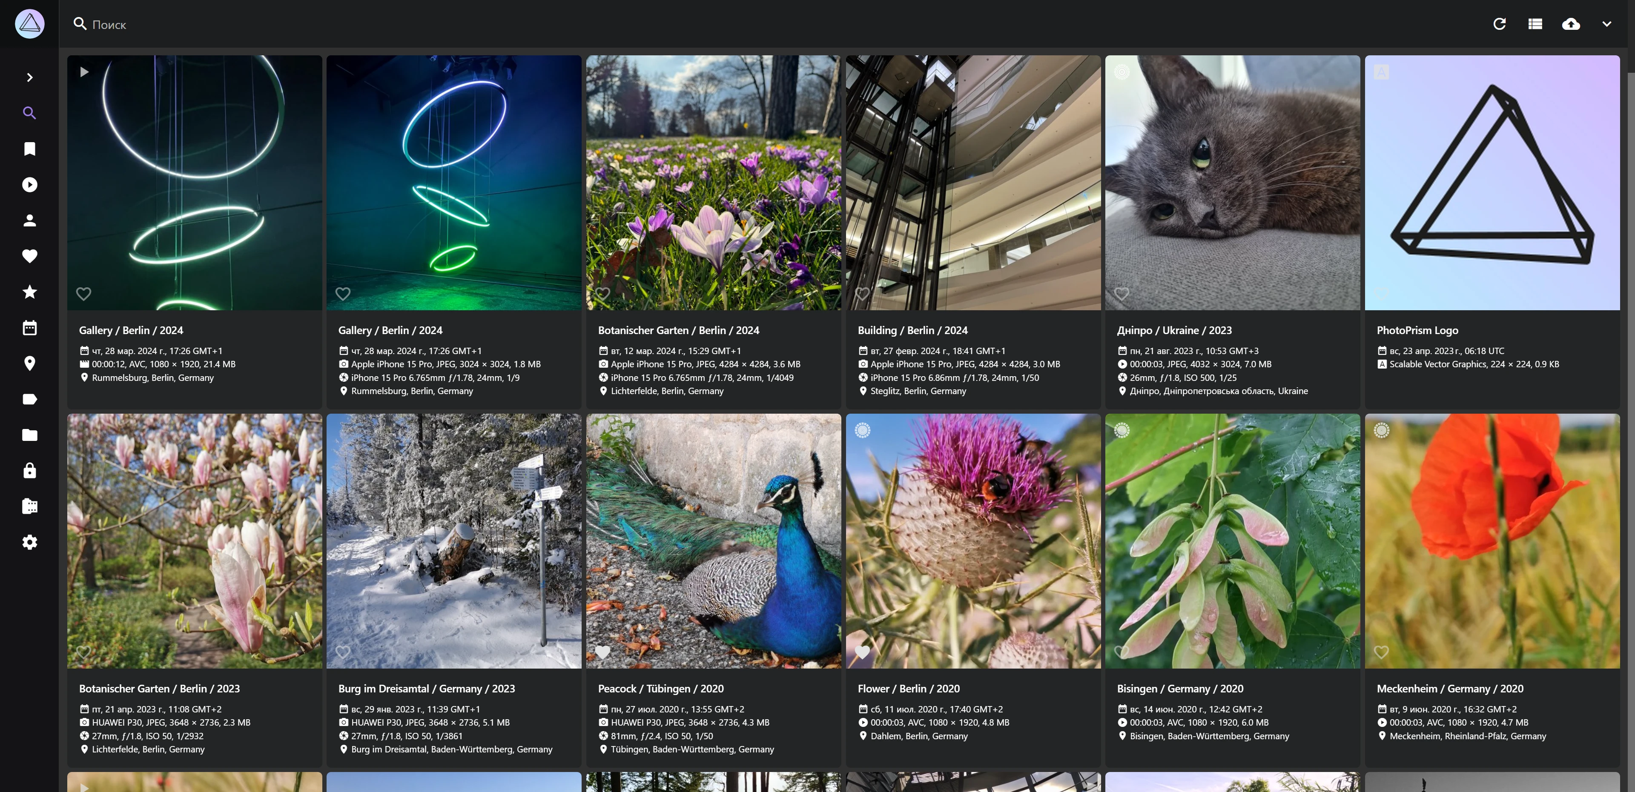This screenshot has height=792, width=1635.
Task: Open the Albums section in sidebar
Action: point(29,149)
